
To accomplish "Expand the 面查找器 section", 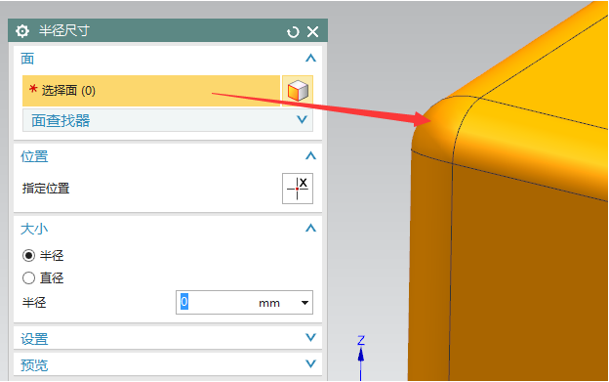I will [x=302, y=120].
